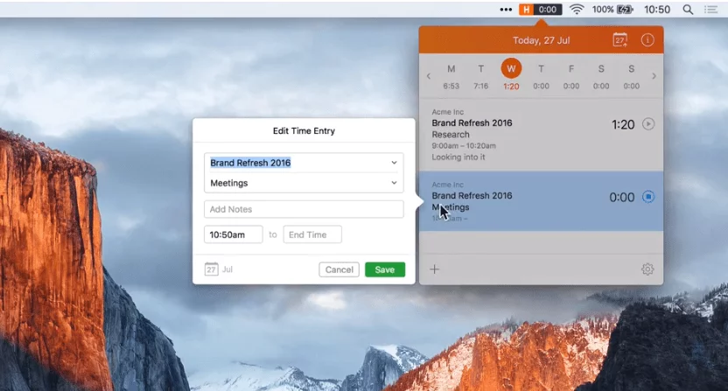Select Saturday in the week strip
Image resolution: width=728 pixels, height=391 pixels.
[601, 77]
